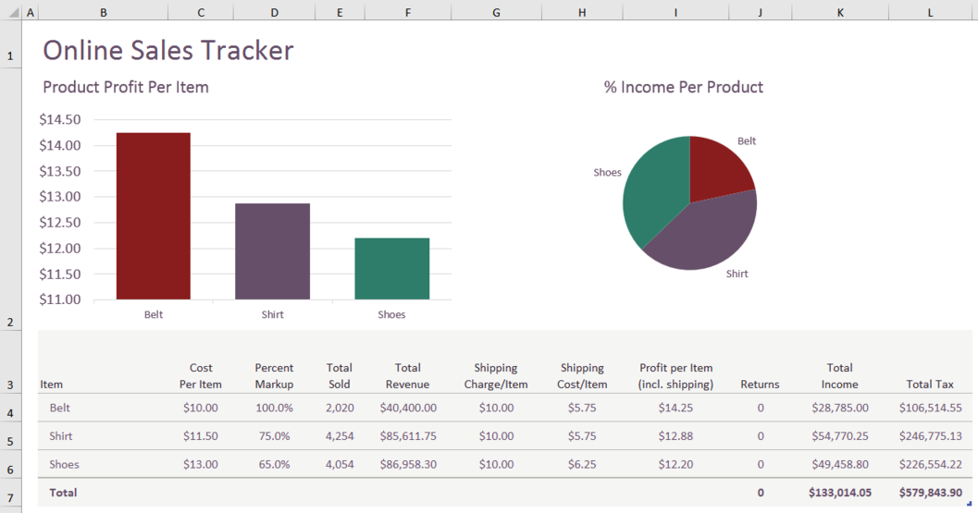Click the Returns column header cell
The height and width of the screenshot is (513, 978).
[x=760, y=384]
